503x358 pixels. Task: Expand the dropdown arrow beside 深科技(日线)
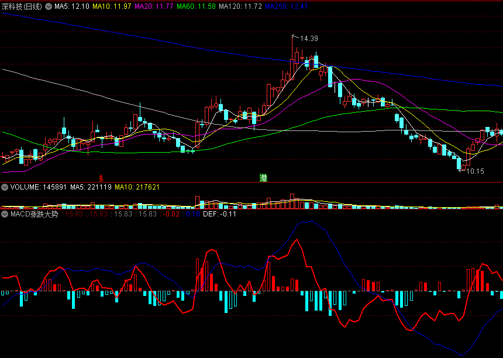coord(49,6)
